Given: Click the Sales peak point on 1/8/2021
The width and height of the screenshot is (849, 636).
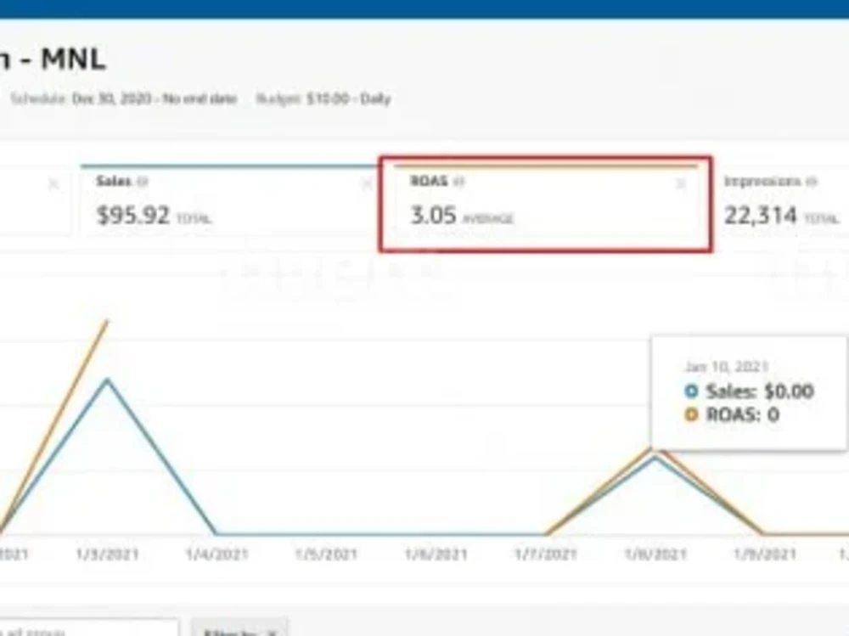Looking at the screenshot, I should point(655,458).
